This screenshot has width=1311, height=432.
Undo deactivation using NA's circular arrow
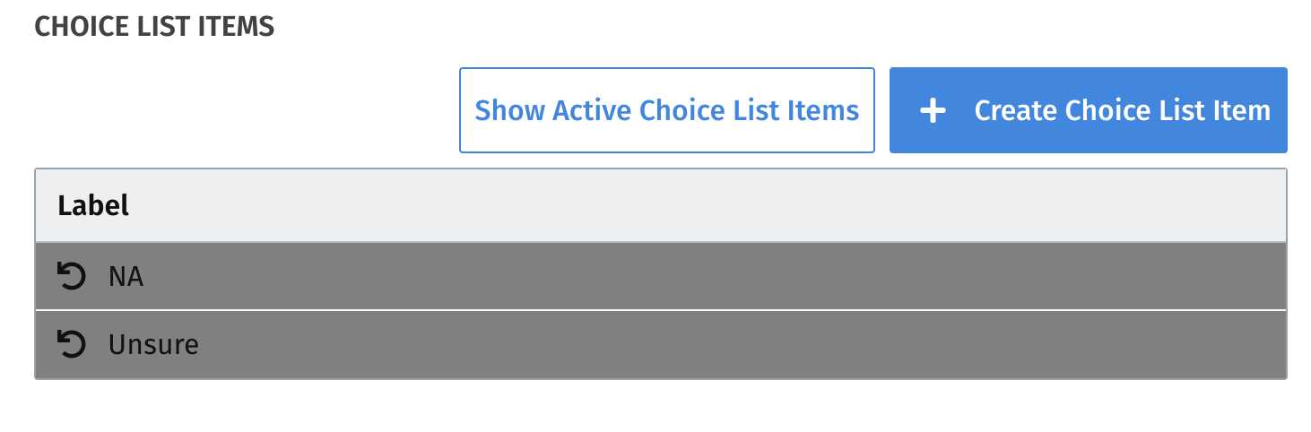71,277
